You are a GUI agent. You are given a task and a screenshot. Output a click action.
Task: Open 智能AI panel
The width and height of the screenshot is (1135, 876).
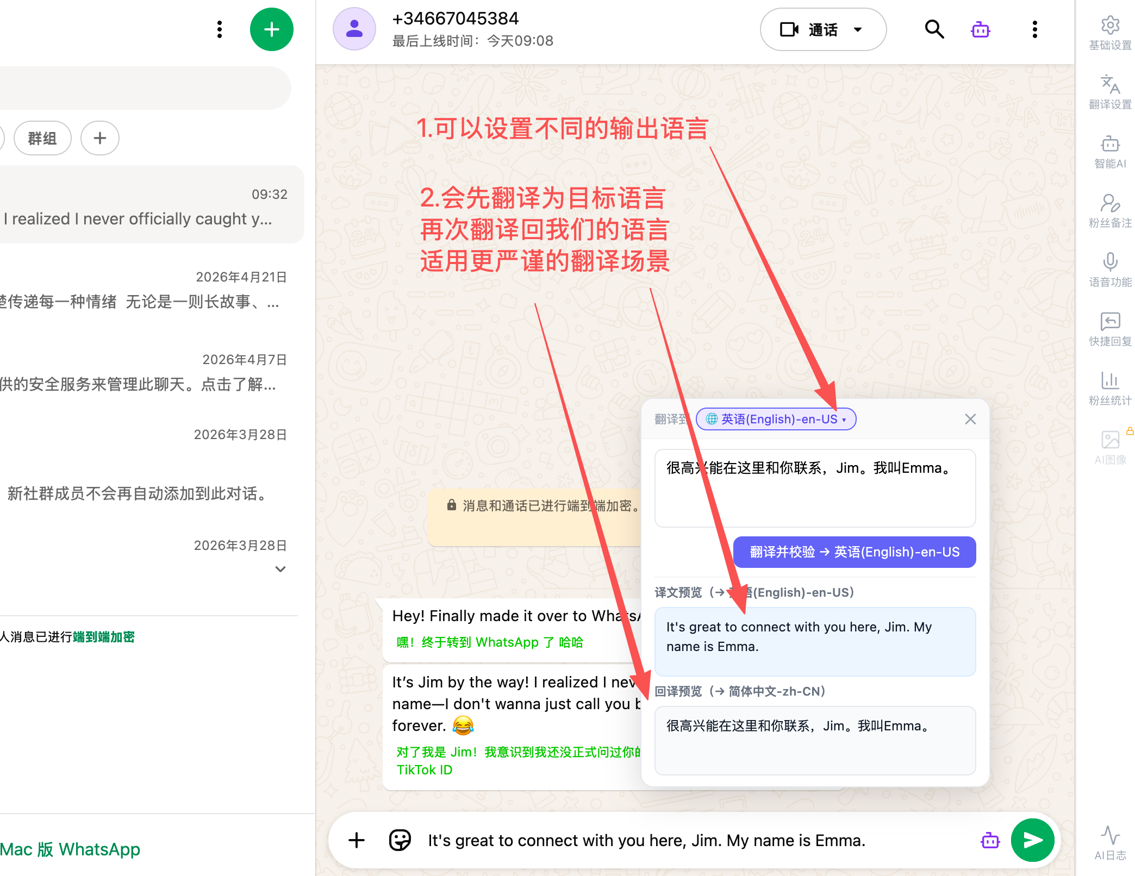(1110, 152)
